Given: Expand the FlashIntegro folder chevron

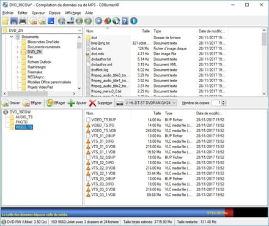Looking at the screenshot, I should tap(17, 67).
